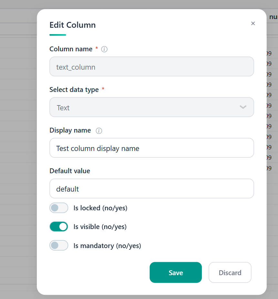Viewport: 278px width, 299px height.
Task: Turn off the Is visible switch
Action: (x=59, y=226)
